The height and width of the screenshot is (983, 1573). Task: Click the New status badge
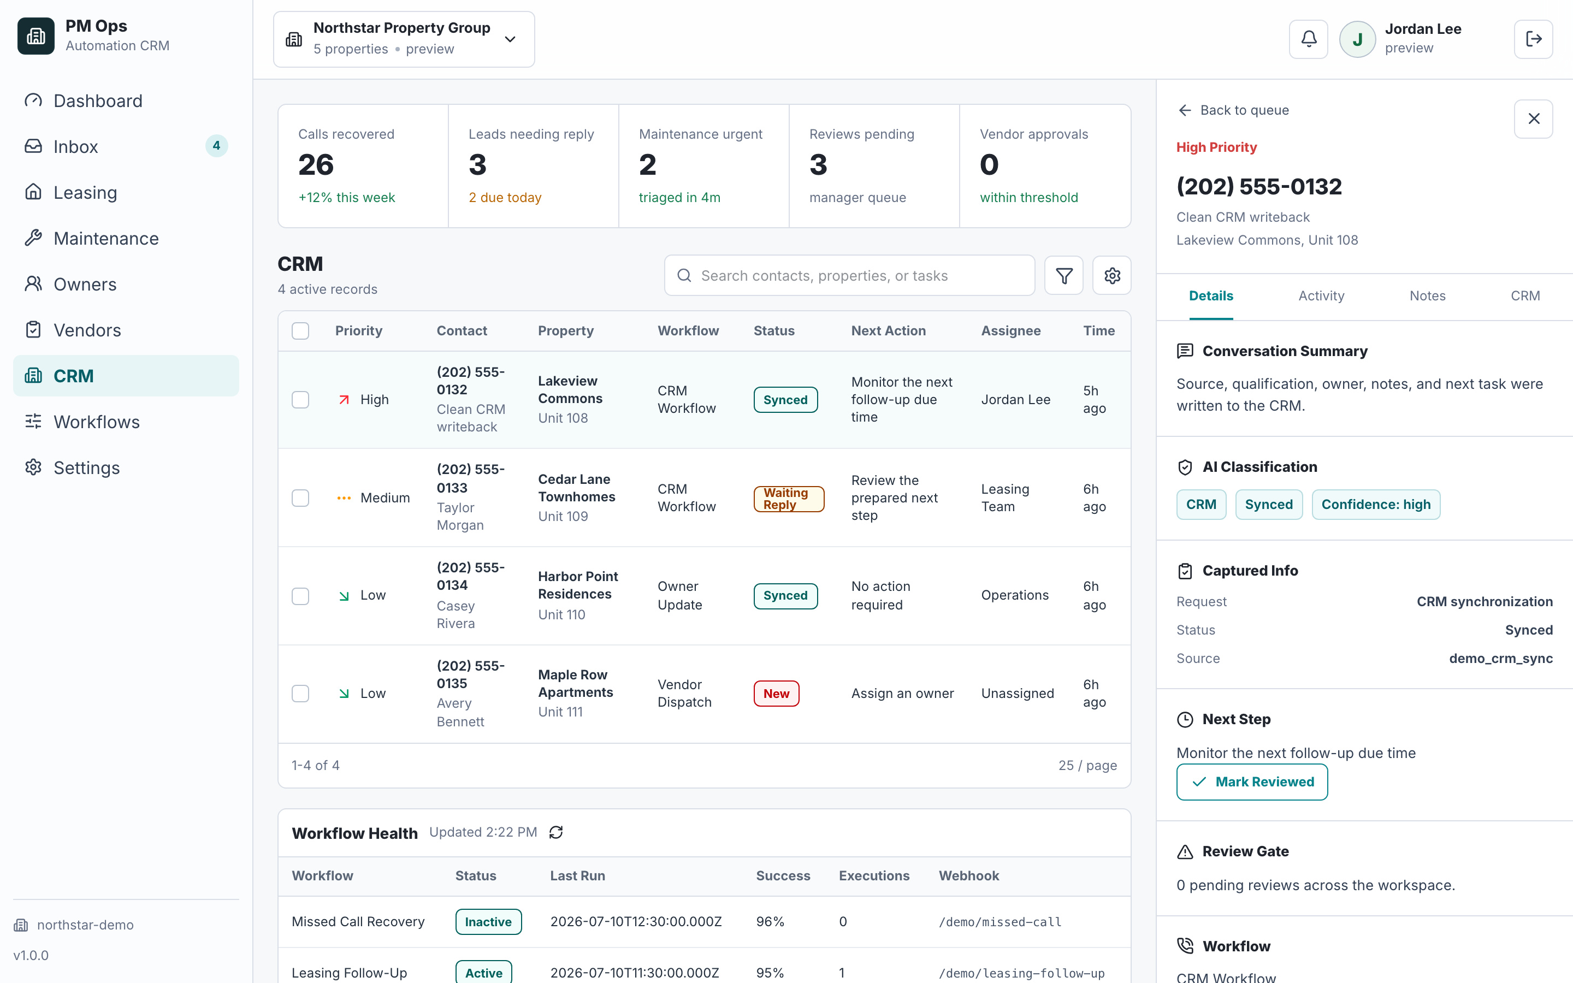(776, 694)
